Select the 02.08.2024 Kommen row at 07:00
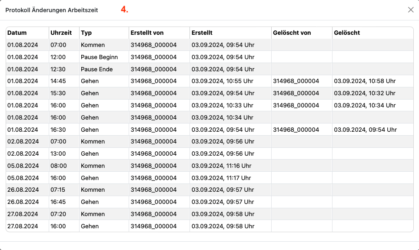The image size is (419, 250). click(x=209, y=141)
